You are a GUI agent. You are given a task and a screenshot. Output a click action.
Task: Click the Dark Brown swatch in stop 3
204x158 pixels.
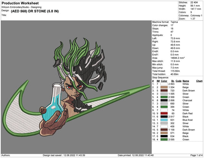164,91
